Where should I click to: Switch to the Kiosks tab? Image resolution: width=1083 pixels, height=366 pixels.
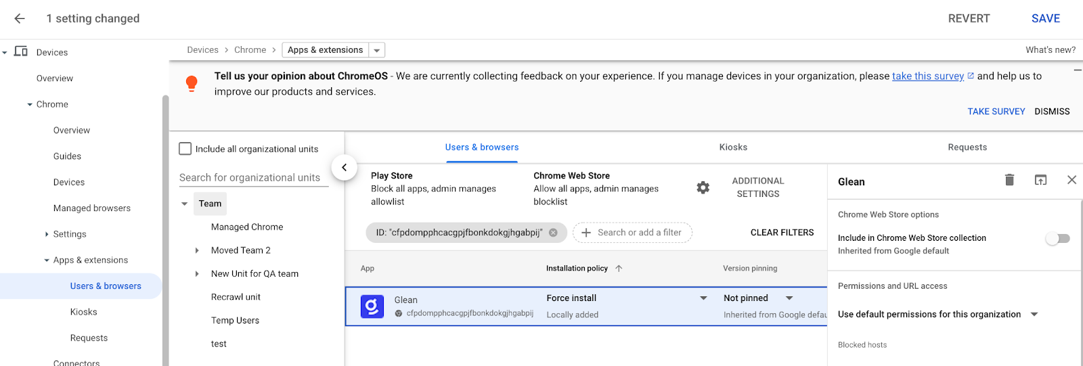pyautogui.click(x=733, y=147)
